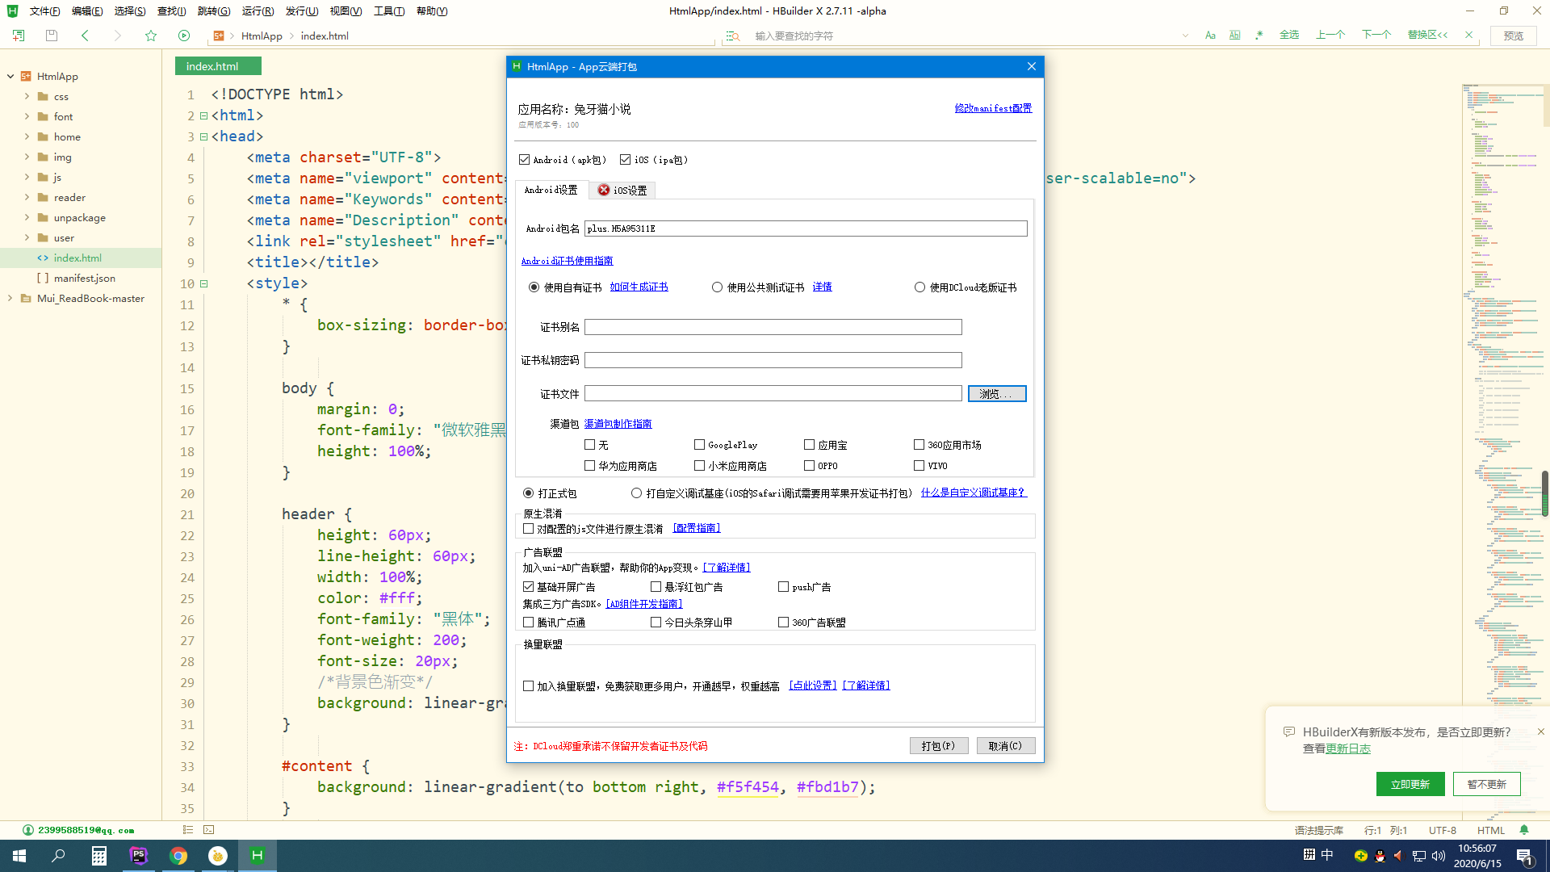Open the 运行(R) menu
The height and width of the screenshot is (872, 1550).
coord(258,10)
